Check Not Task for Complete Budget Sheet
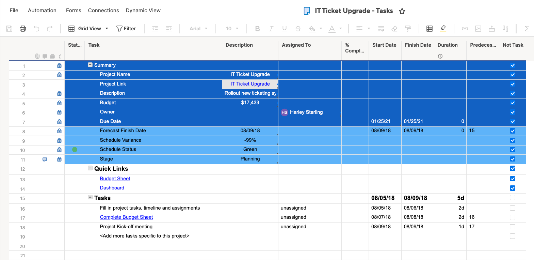The width and height of the screenshot is (534, 260). [x=513, y=217]
